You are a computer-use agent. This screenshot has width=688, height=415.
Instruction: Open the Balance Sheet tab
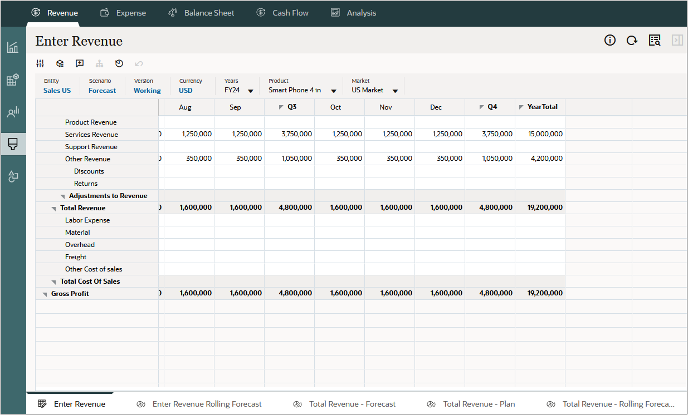coord(201,13)
